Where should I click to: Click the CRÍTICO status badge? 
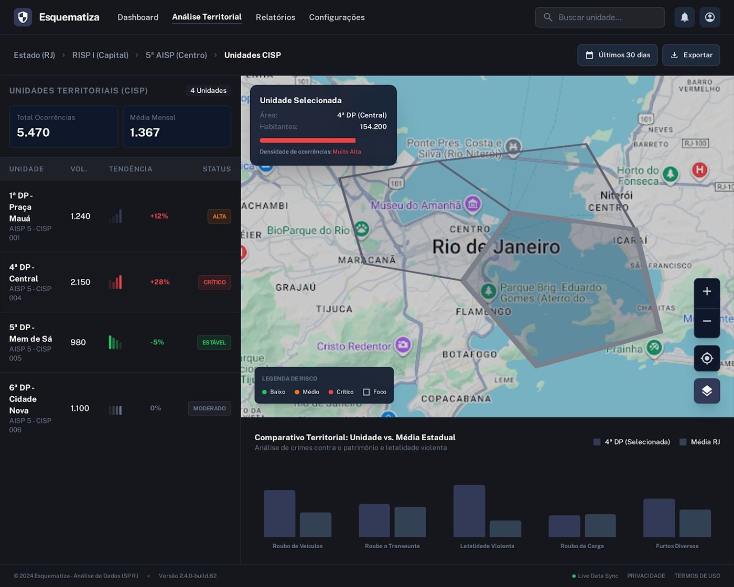214,282
